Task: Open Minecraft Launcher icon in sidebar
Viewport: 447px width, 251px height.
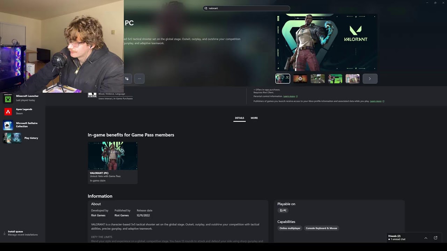Action: (x=8, y=99)
